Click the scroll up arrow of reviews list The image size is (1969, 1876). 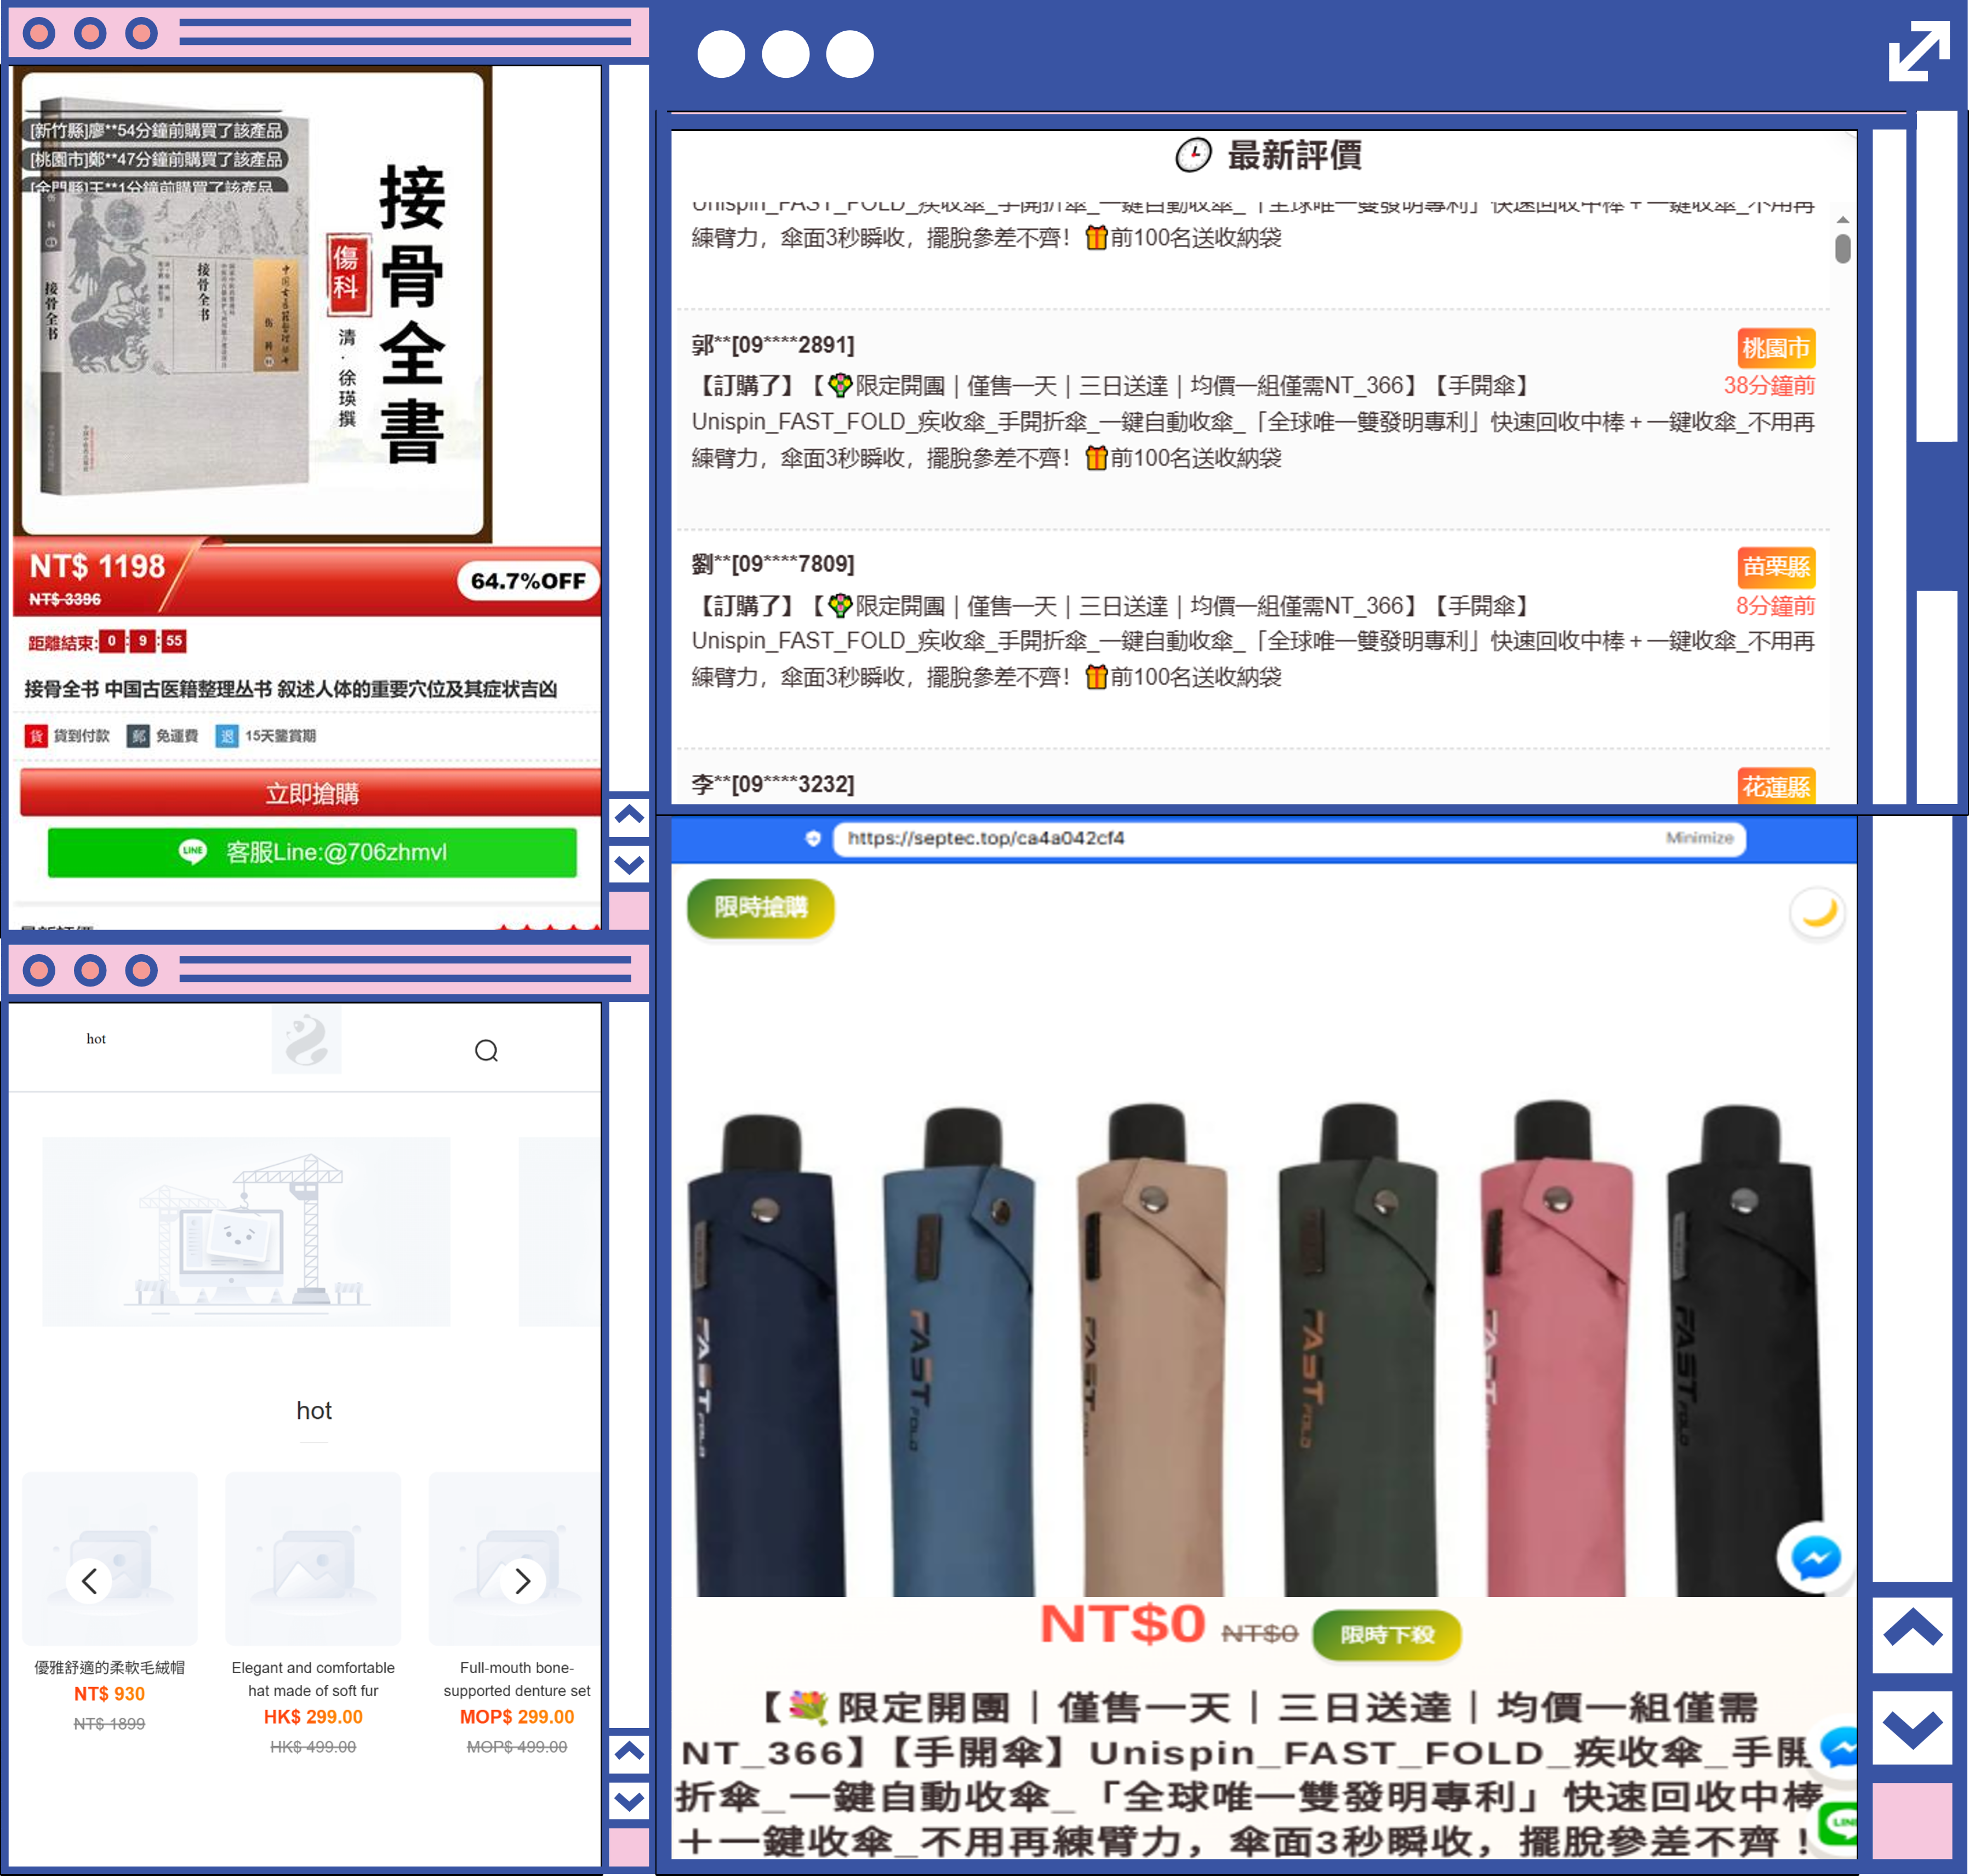(1842, 219)
